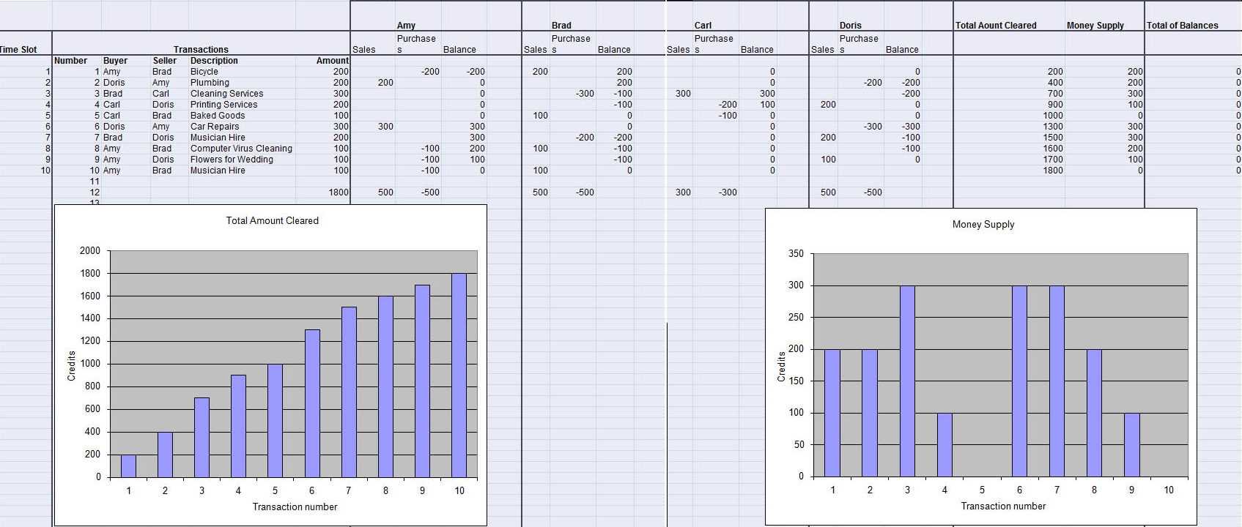Select the Bicycle description cell
This screenshot has width=1242, height=527.
204,72
